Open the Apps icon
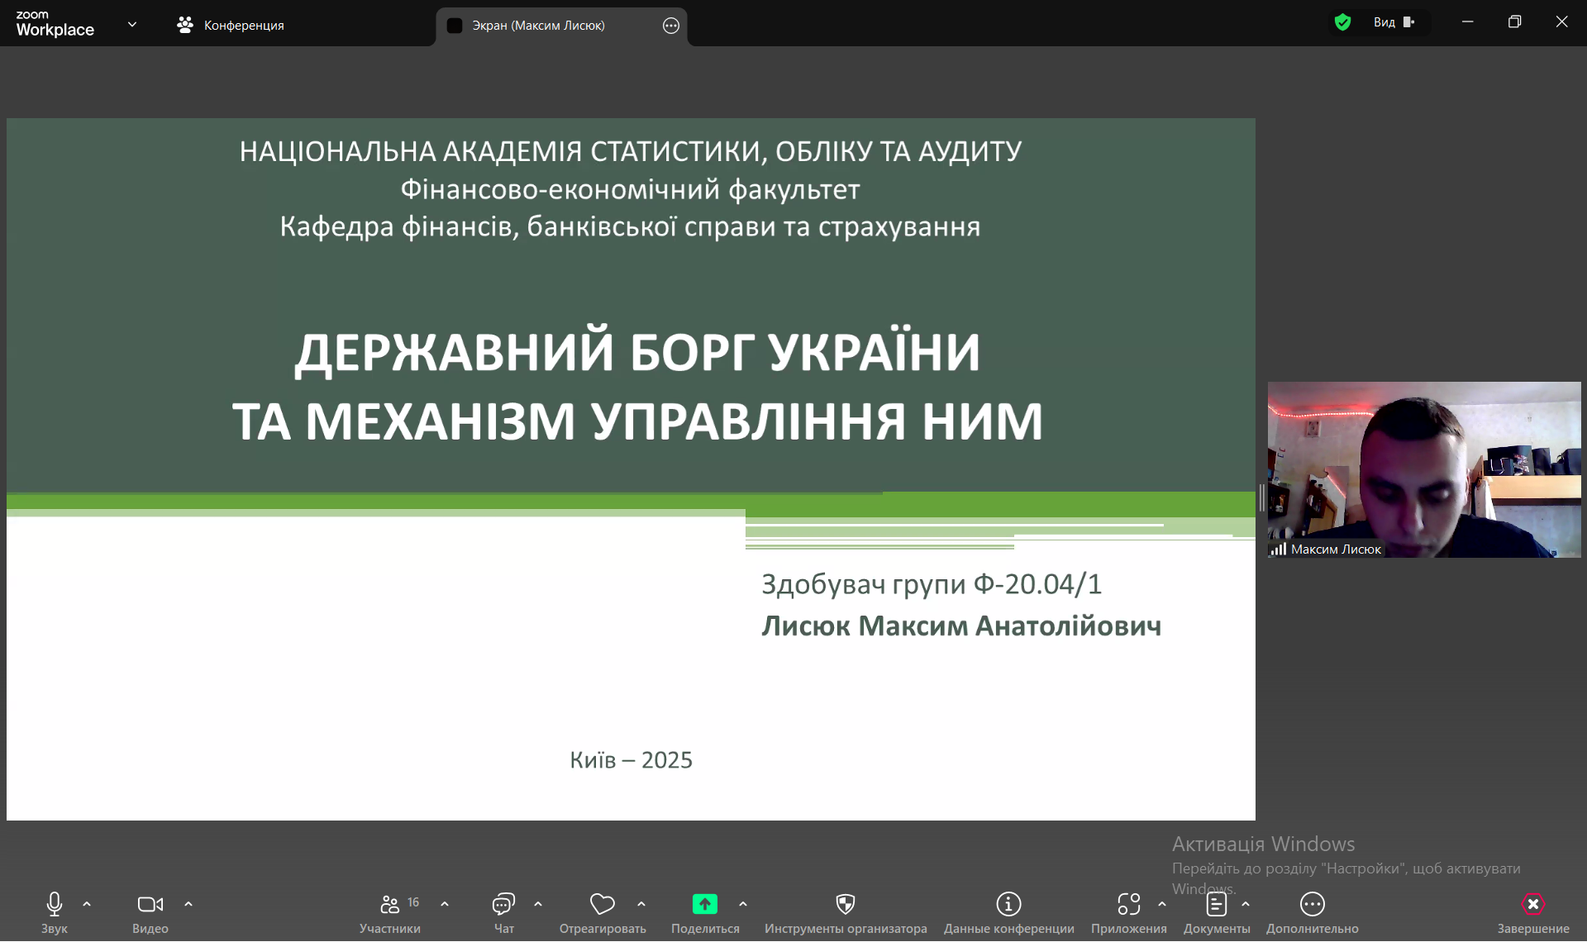Viewport: 1587px width, 942px height. [x=1128, y=905]
